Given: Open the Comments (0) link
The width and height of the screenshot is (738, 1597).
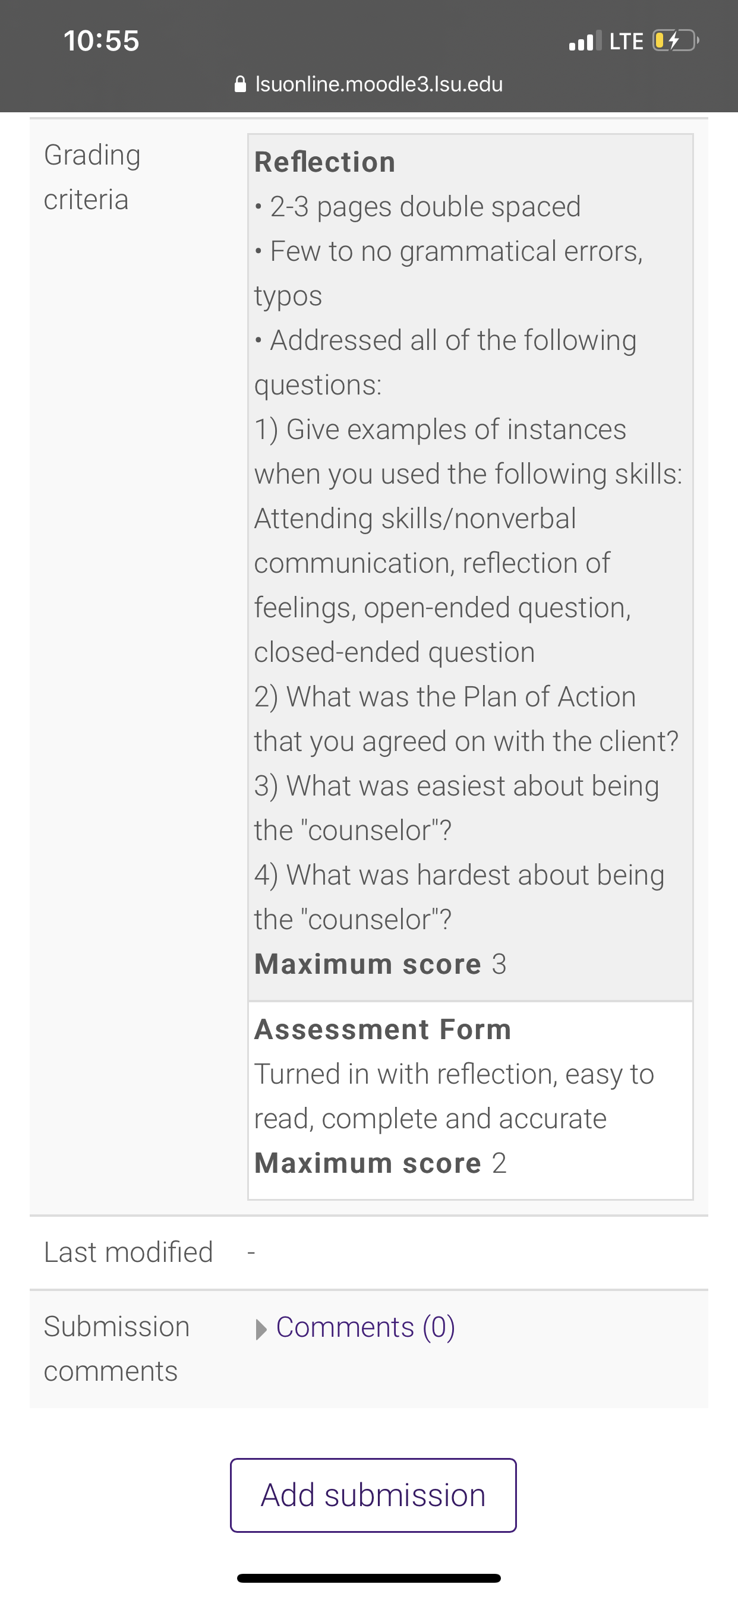Looking at the screenshot, I should [x=365, y=1327].
